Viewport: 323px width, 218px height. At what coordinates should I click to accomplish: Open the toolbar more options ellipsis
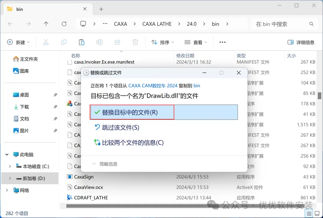pyautogui.click(x=223, y=42)
